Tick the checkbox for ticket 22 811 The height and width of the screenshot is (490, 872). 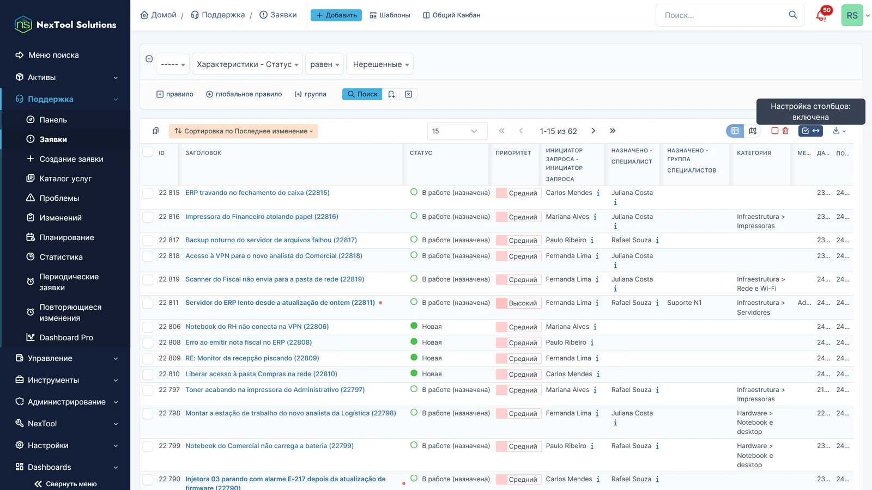[x=148, y=303]
